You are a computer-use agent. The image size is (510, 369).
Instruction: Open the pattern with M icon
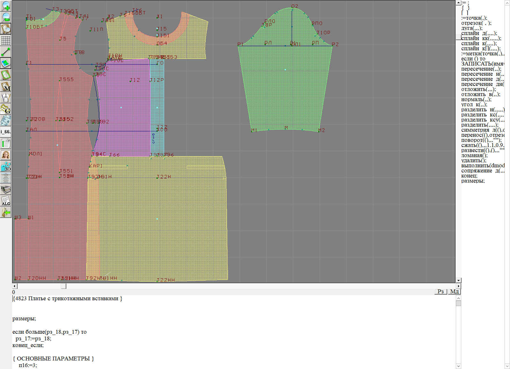click(x=6, y=87)
